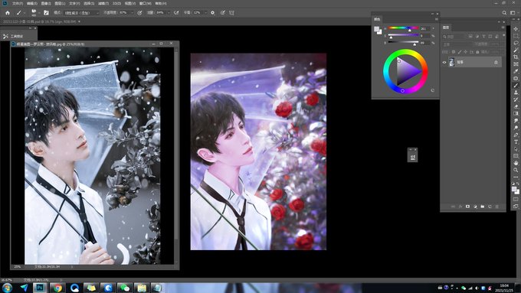The image size is (521, 293).
Task: Toggle airbrush build-up button
Action: [176, 12]
